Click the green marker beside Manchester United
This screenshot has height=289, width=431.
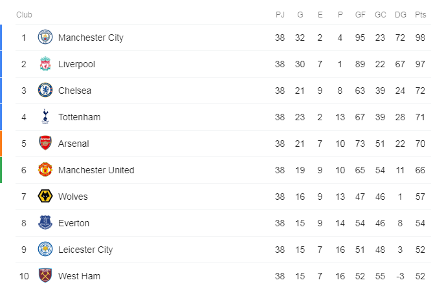(x=1, y=170)
